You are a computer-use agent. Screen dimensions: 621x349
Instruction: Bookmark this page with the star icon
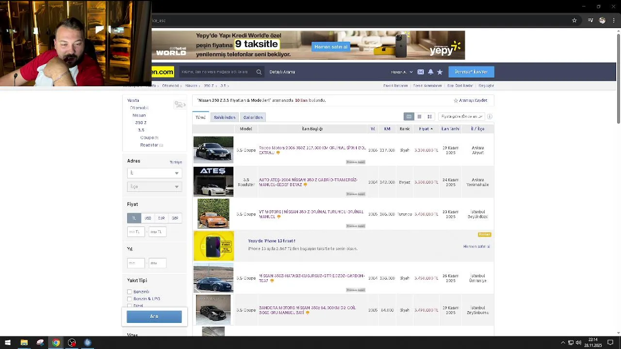click(x=574, y=20)
